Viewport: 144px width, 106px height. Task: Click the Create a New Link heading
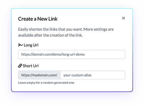[x=38, y=19]
